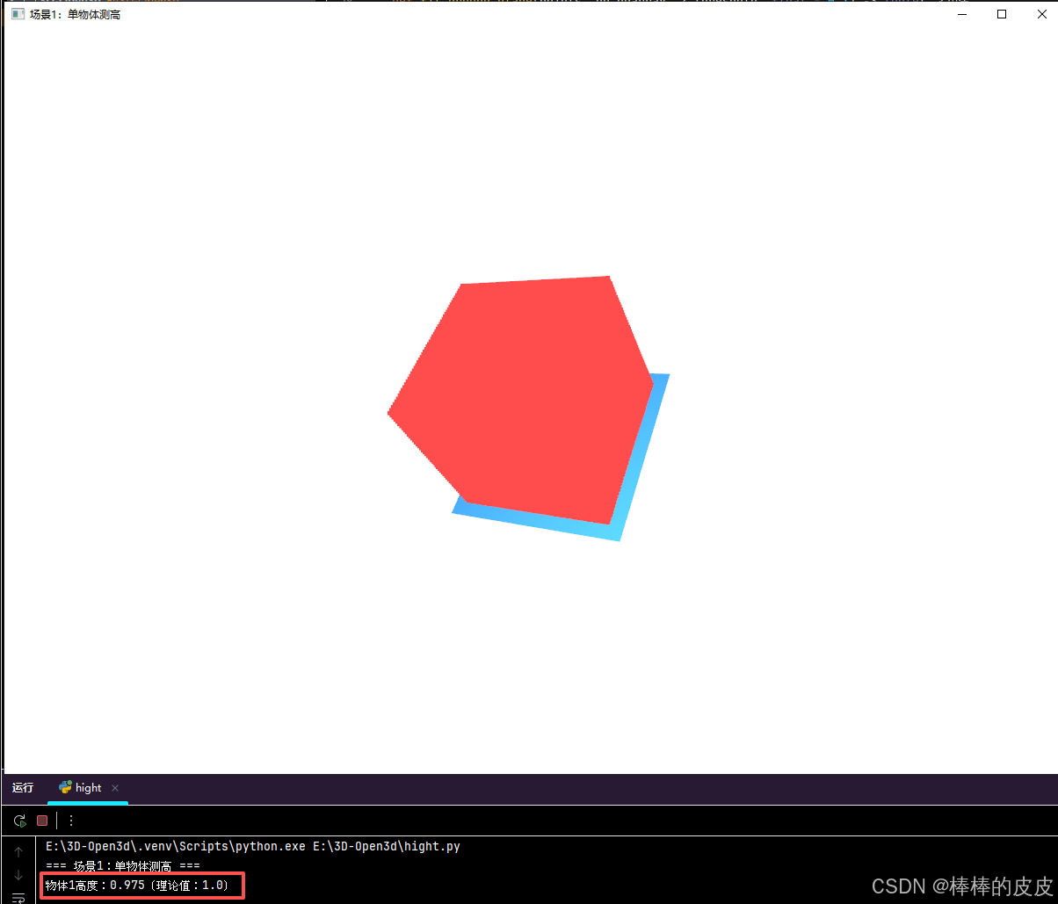Click the down arrow in console gutter
This screenshot has width=1058, height=904.
click(18, 875)
